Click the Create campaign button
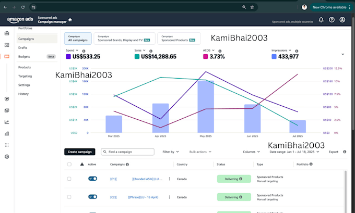355x213 pixels. coord(80,152)
